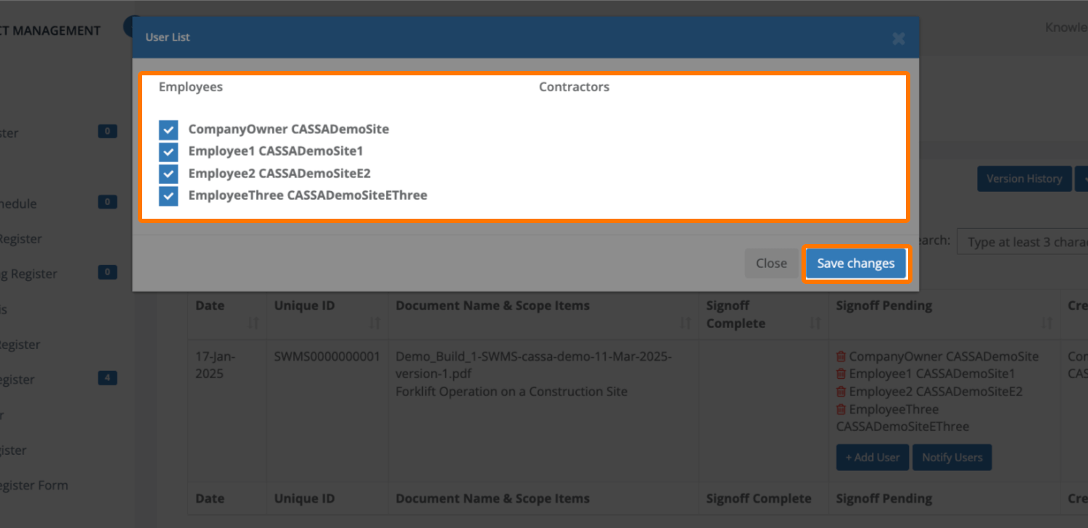Image resolution: width=1088 pixels, height=528 pixels.
Task: Click sort arrows in Signoff Pending header
Action: (x=1047, y=323)
